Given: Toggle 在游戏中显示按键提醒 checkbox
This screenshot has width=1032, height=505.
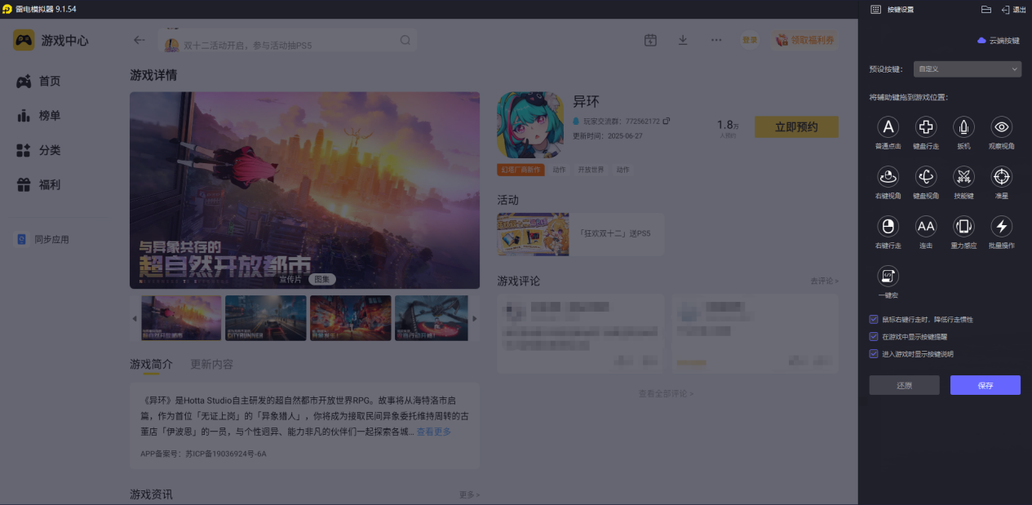Looking at the screenshot, I should coord(875,336).
